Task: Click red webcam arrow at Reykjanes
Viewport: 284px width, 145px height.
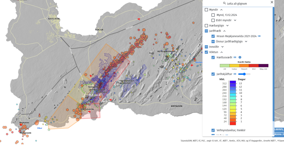Action: tap(21, 124)
